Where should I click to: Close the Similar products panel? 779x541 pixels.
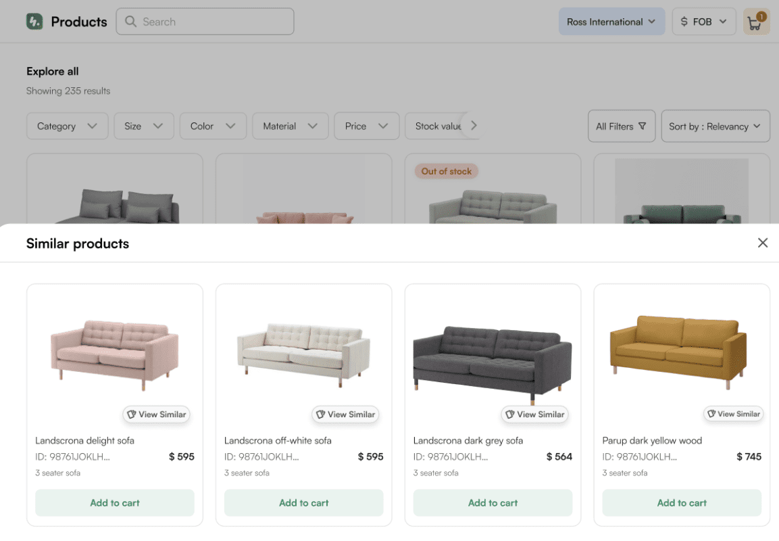click(763, 242)
